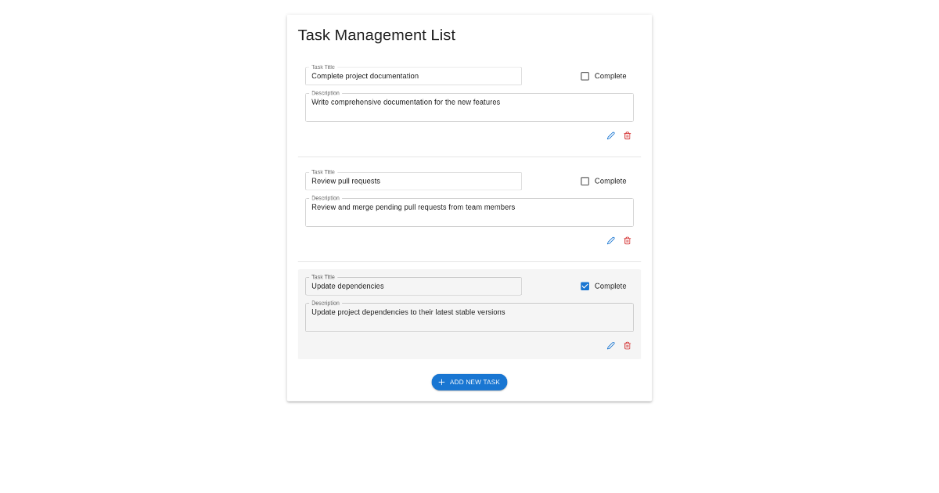This screenshot has width=939, height=493.
Task: Edit the Update dependencies task
Action: 611,345
